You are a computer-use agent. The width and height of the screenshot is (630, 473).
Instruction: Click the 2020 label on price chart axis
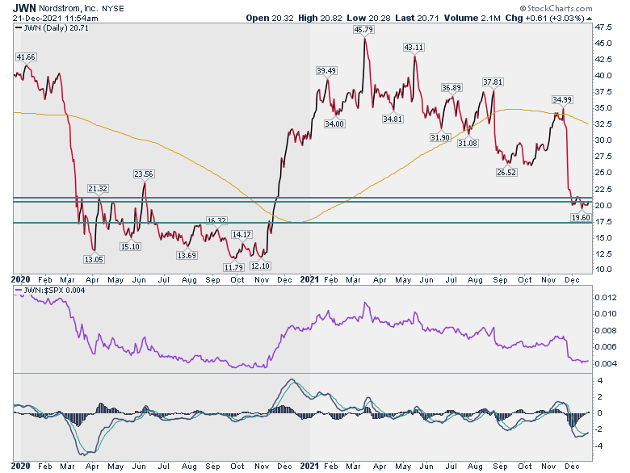(x=21, y=279)
